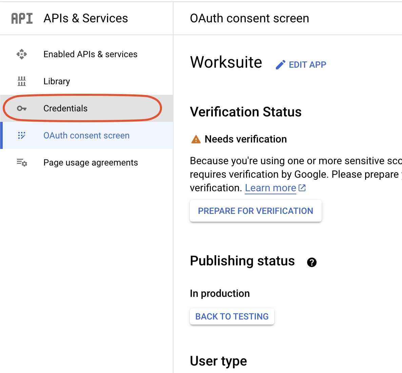Open Page usage agreements in the sidebar
The width and height of the screenshot is (402, 373).
click(87, 162)
